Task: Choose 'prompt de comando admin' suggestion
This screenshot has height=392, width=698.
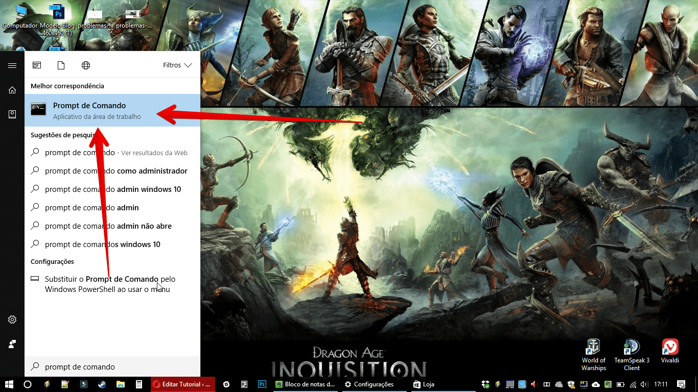Action: [x=112, y=208]
